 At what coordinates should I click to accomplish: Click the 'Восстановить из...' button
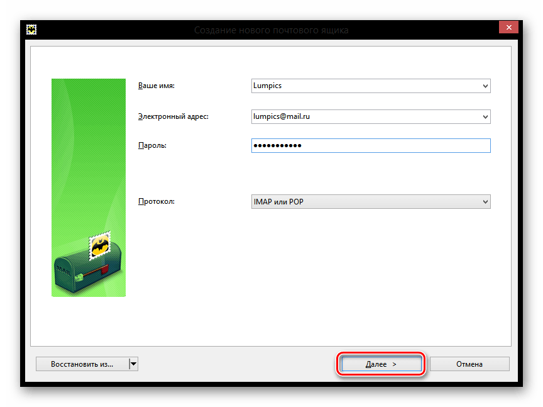[82, 364]
